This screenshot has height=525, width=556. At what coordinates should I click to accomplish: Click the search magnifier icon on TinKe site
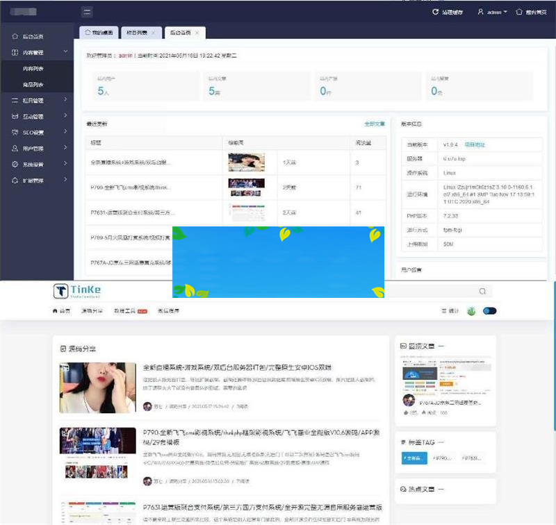point(482,291)
